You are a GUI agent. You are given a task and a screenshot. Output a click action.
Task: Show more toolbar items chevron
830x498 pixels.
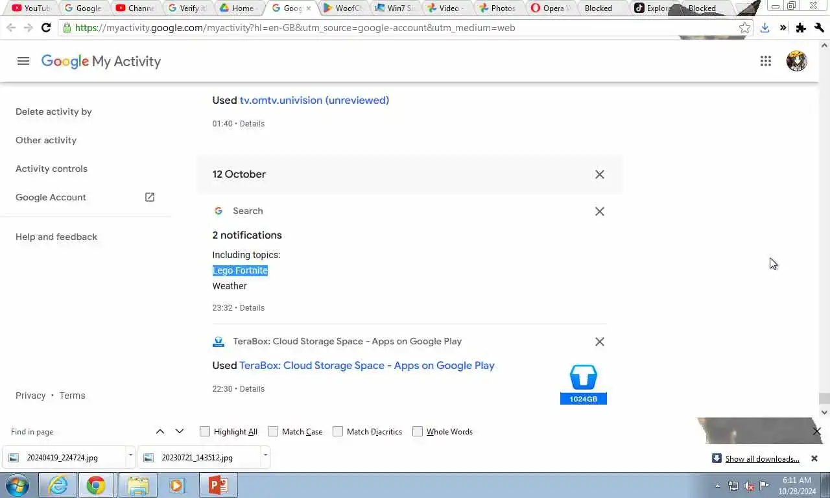click(783, 28)
